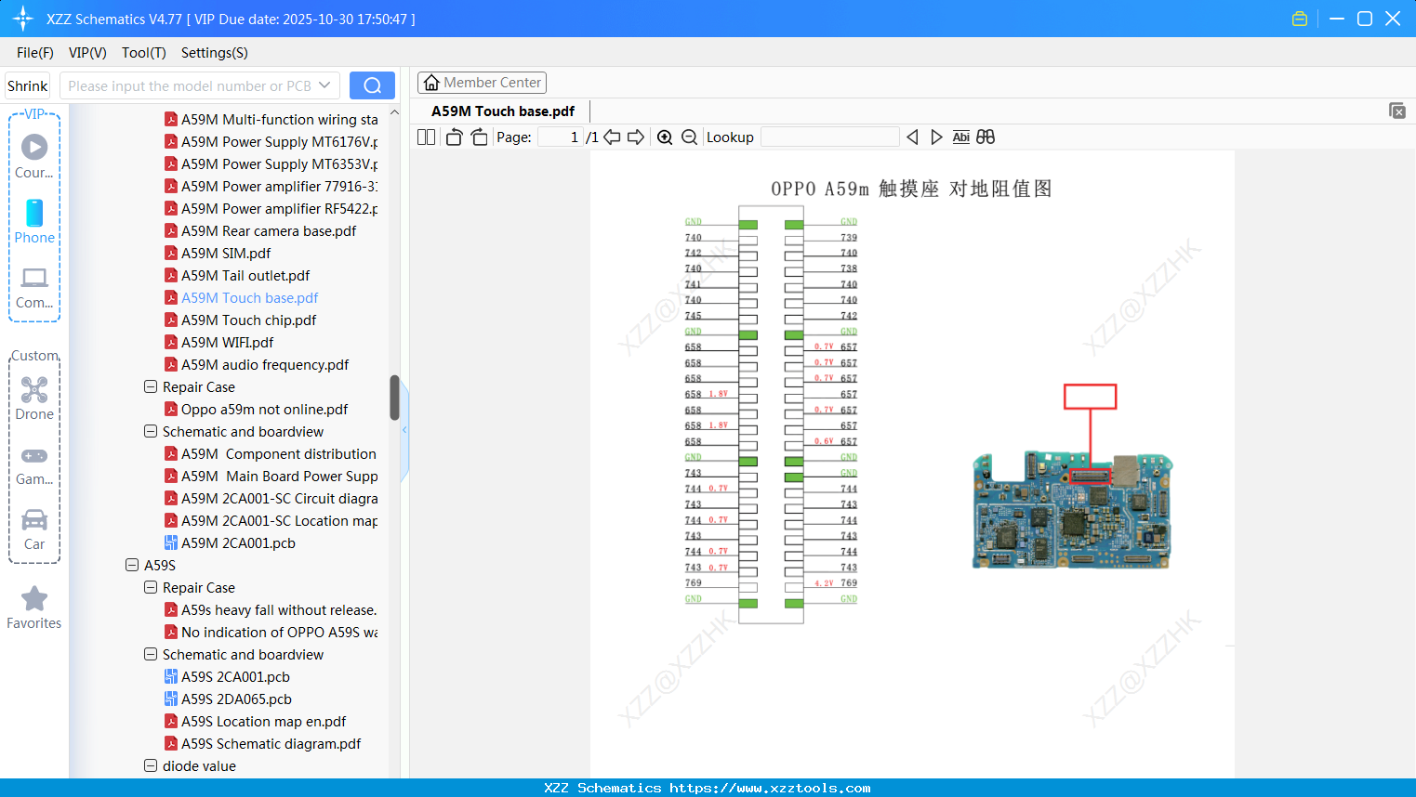Screen dimensions: 1416x797
Task: Collapse the file tree panel handle
Action: click(404, 430)
